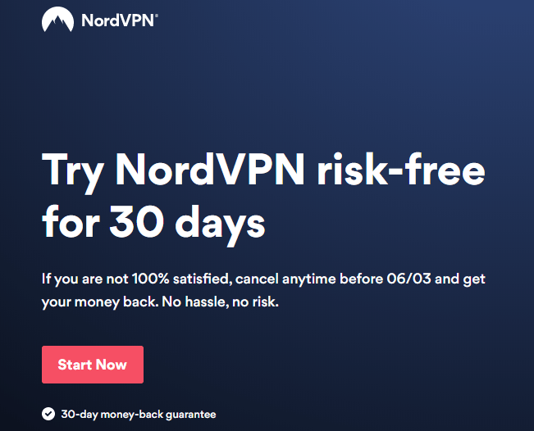Click 'your money back' in the paragraph
The image size is (534, 431).
[x=98, y=302]
